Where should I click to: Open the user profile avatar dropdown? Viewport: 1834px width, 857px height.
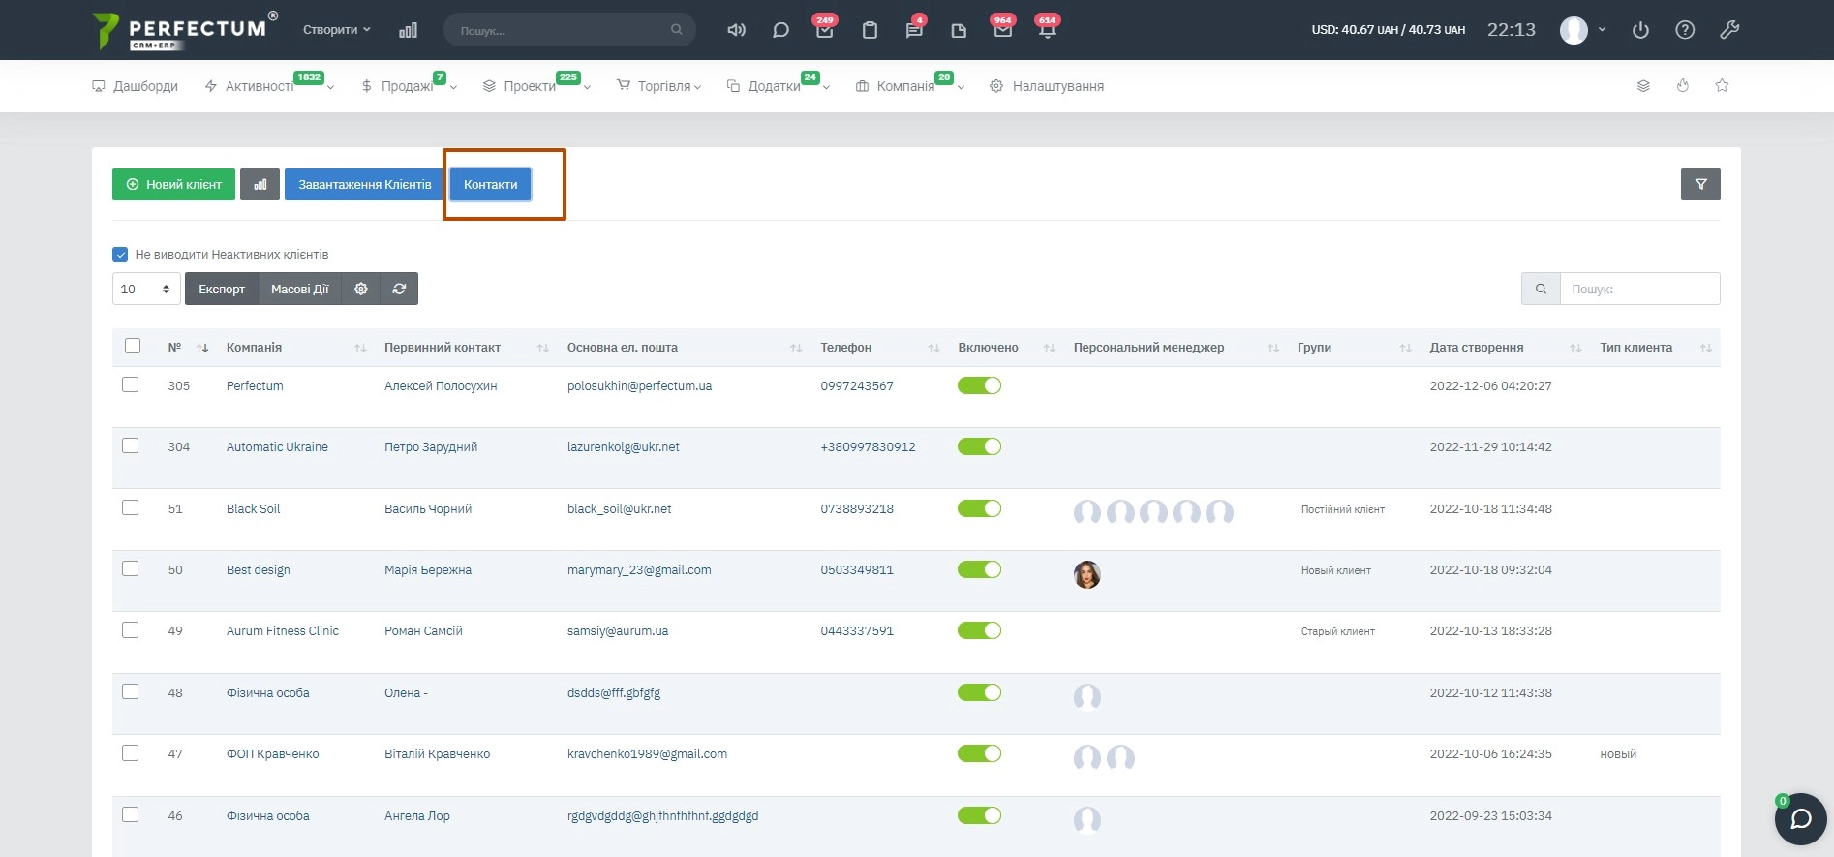tap(1583, 30)
